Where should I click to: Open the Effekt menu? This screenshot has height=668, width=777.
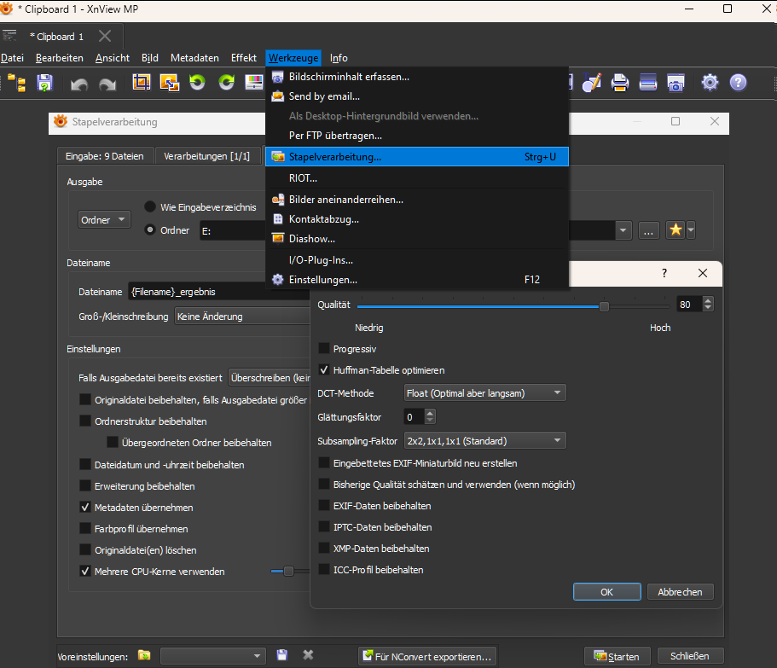click(x=244, y=58)
